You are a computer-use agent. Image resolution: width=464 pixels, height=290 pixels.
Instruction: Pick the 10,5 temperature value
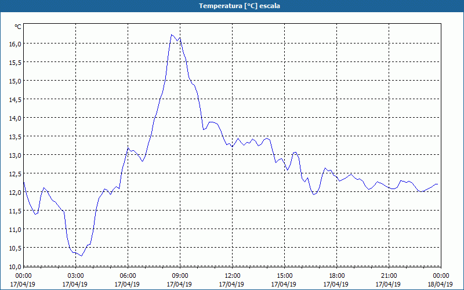[16, 248]
